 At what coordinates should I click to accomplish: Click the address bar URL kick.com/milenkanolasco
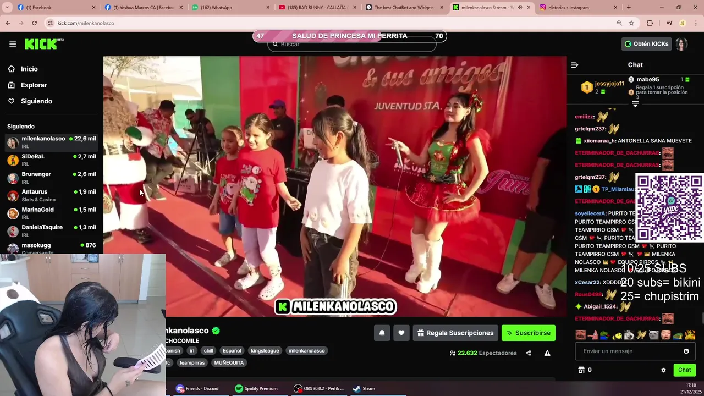pyautogui.click(x=86, y=23)
